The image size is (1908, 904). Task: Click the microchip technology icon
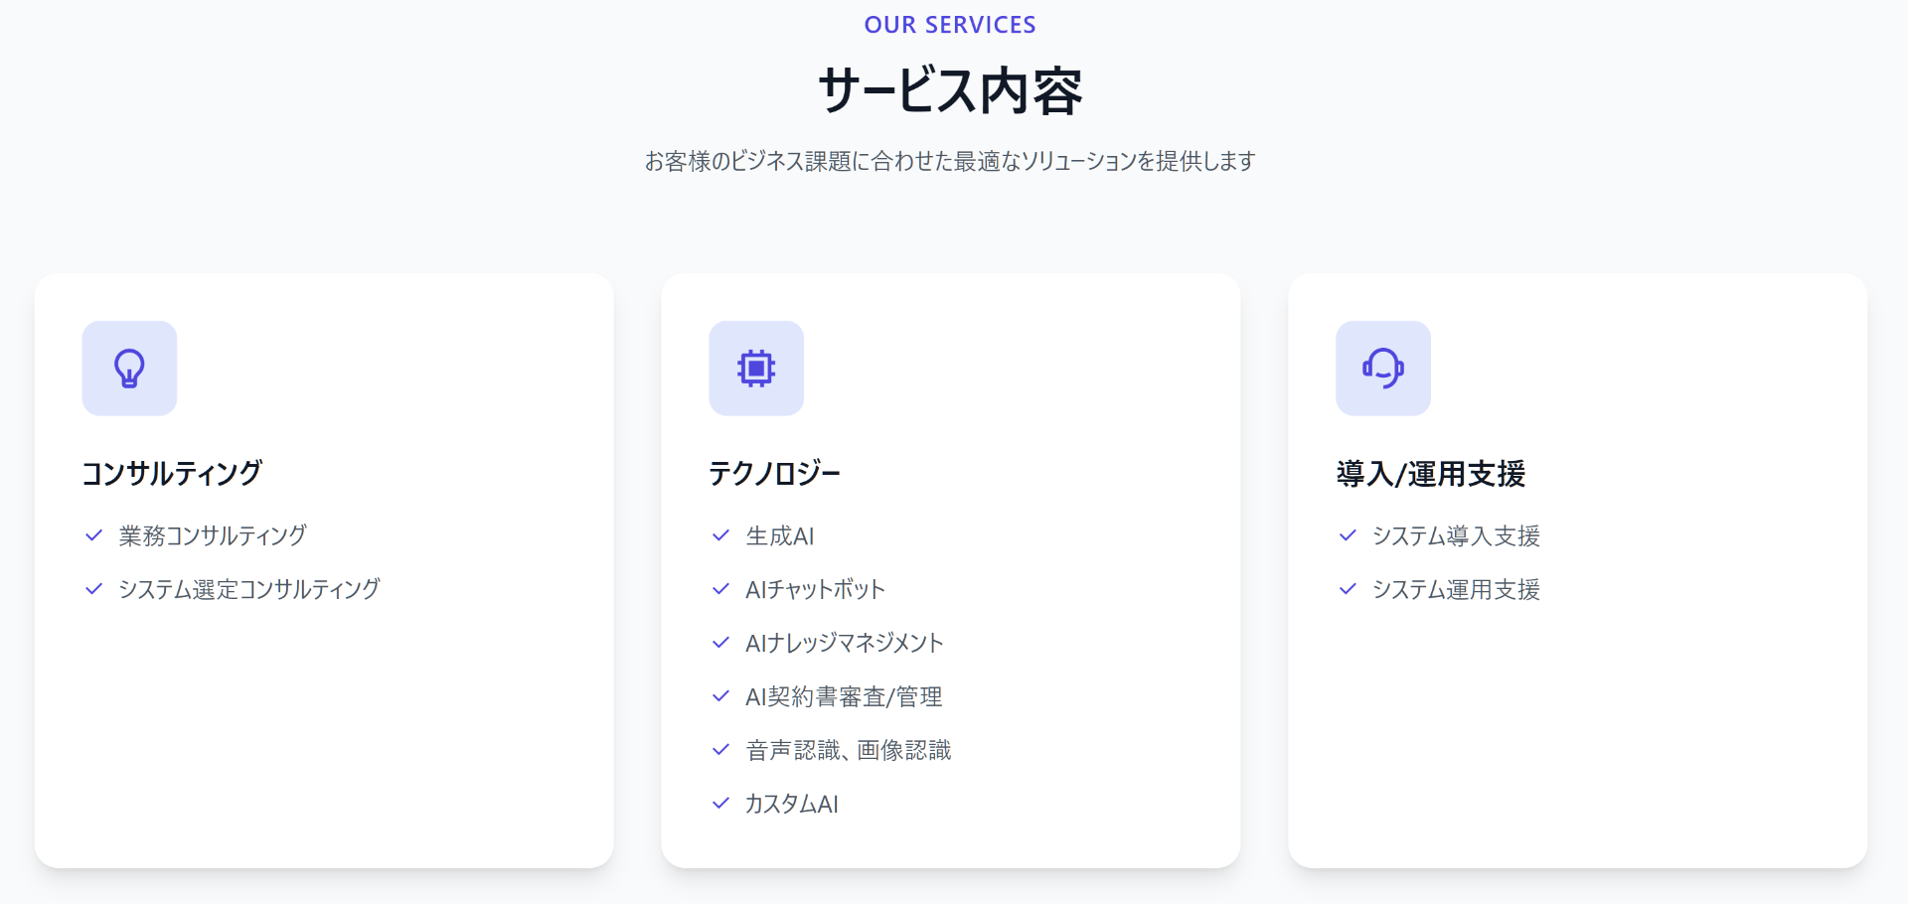[756, 369]
